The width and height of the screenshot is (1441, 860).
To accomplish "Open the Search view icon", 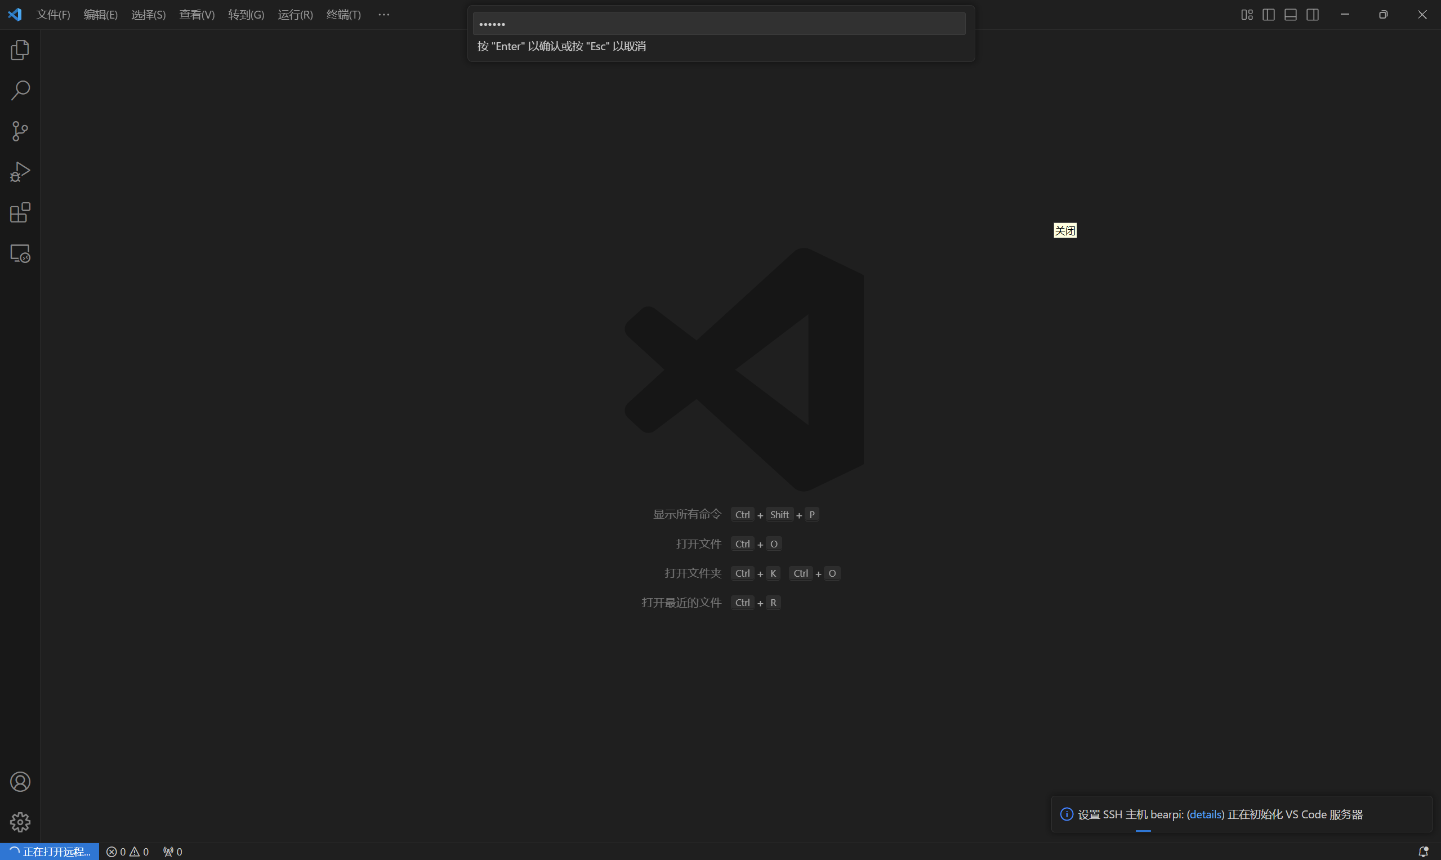I will click(x=20, y=91).
